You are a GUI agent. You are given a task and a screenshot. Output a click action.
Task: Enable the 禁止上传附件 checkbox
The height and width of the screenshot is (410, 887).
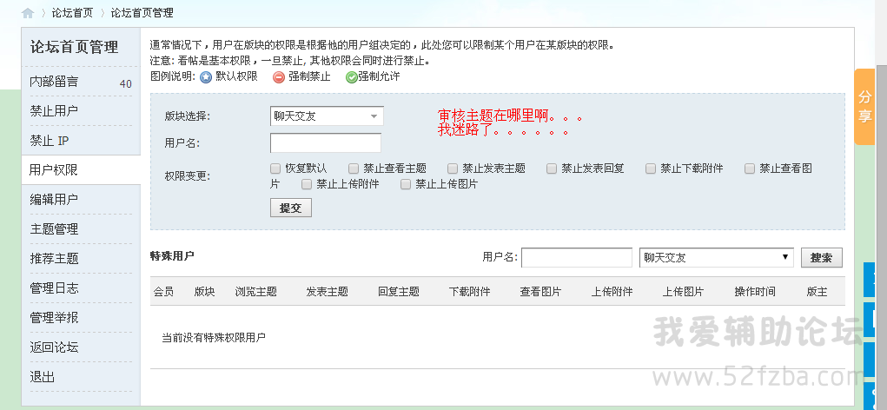pos(307,184)
